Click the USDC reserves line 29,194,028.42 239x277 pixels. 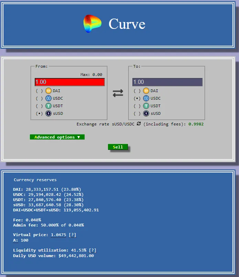coord(48,195)
